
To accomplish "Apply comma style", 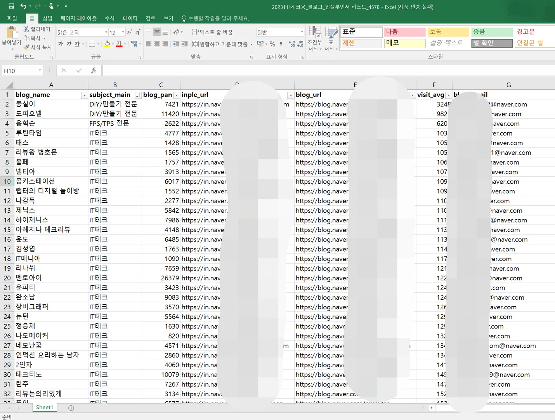I will click(281, 44).
